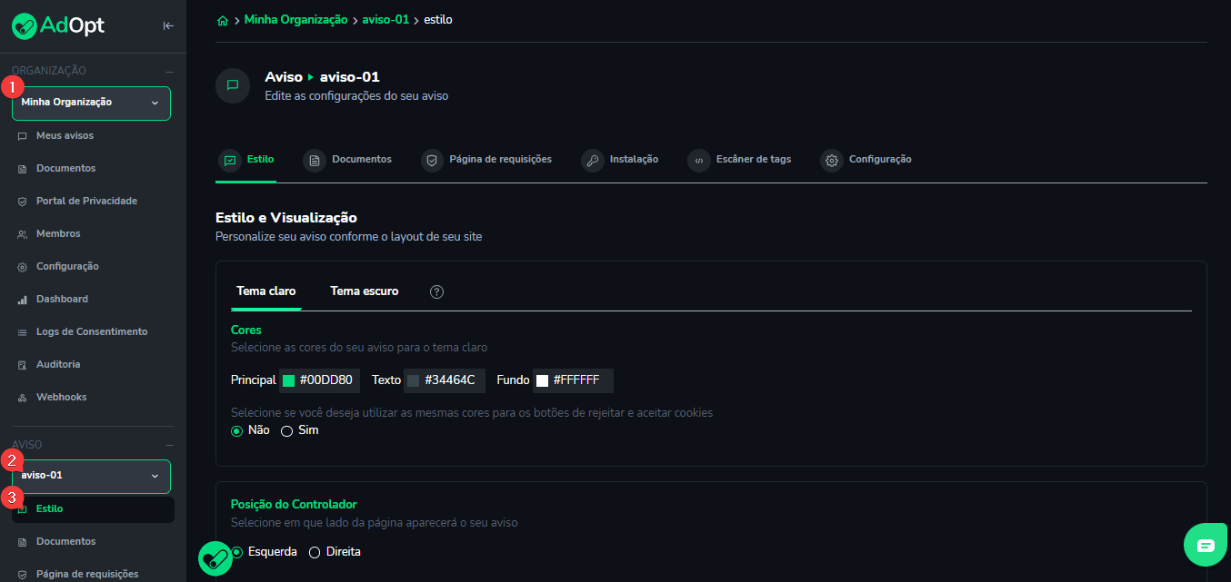Select Sim for same button colors
This screenshot has height=582, width=1231.
(286, 431)
